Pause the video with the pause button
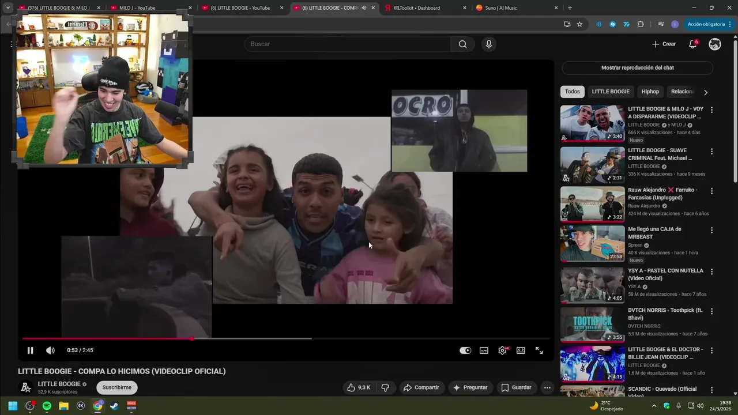This screenshot has height=415, width=738. [x=30, y=350]
